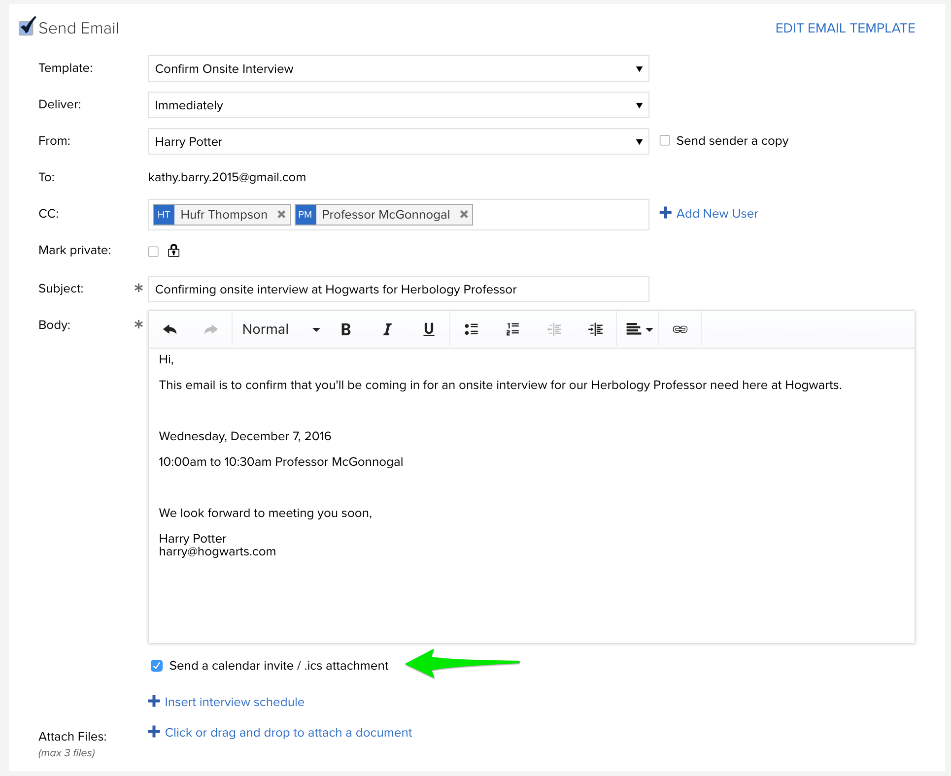This screenshot has height=776, width=951.
Task: Check the Mark private box
Action: click(153, 252)
